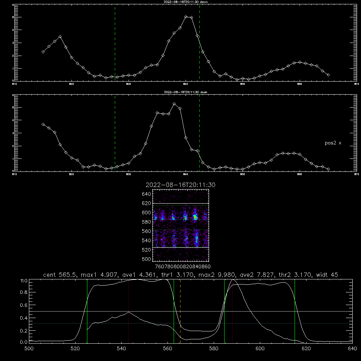The image size is (361, 361).
Task: Click the '2022-08-16T20:11:30 dawn' plot title
Action: click(186, 1)
